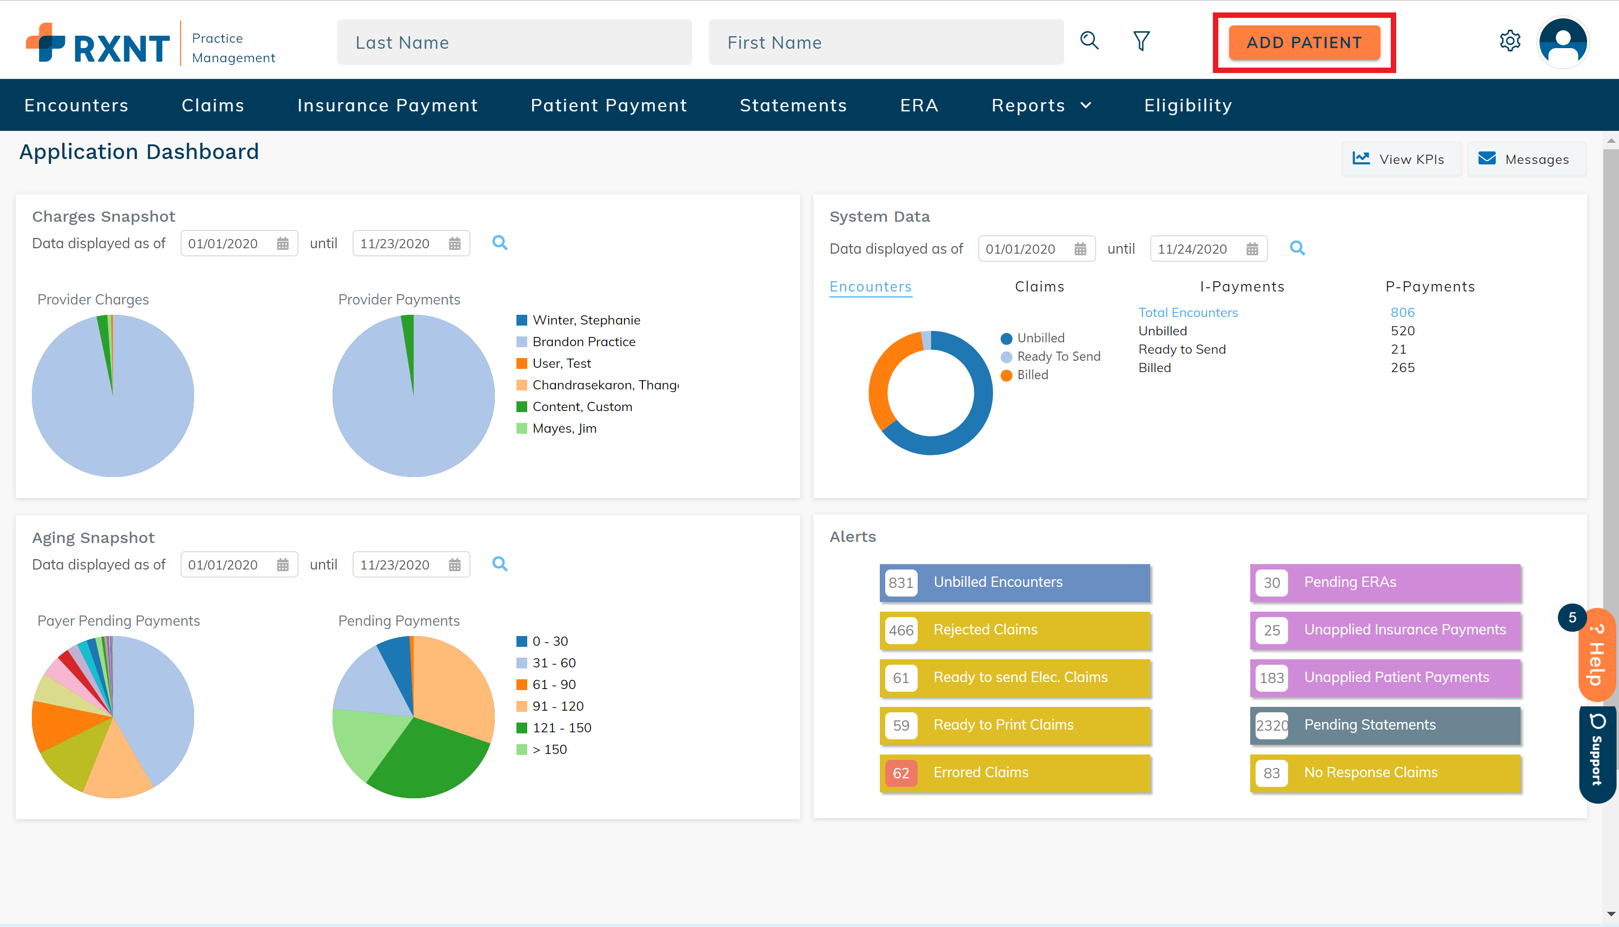Image resolution: width=1619 pixels, height=927 pixels.
Task: Open Insurance Payment menu item
Action: (x=387, y=105)
